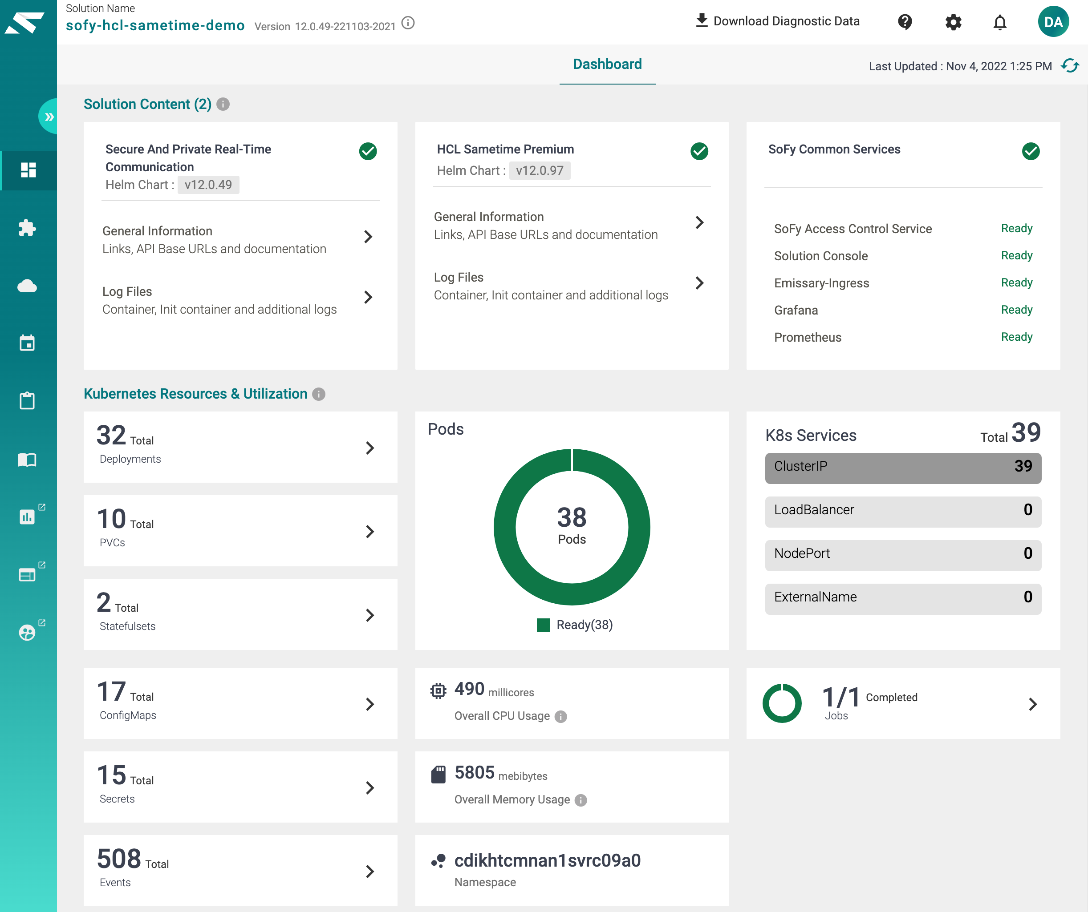
Task: Open the 2 Total Statefulsets chevron
Action: 369,615
